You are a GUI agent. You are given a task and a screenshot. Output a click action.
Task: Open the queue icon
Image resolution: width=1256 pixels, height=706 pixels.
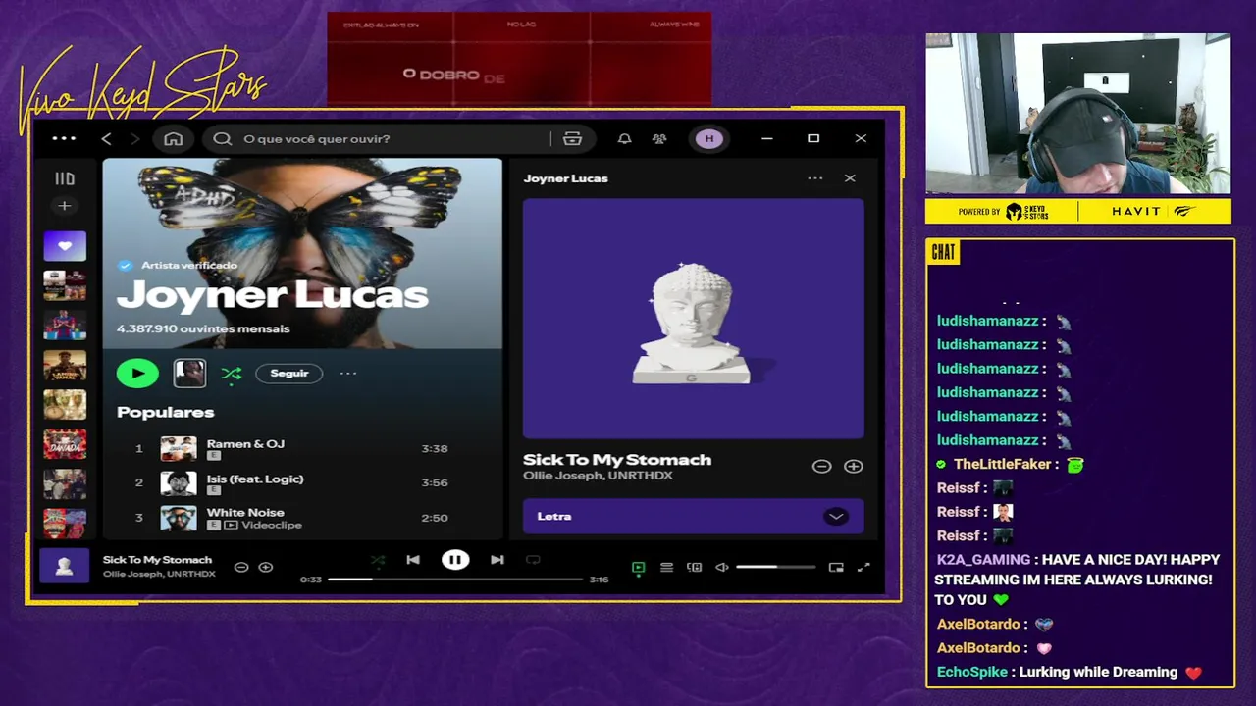click(x=666, y=568)
